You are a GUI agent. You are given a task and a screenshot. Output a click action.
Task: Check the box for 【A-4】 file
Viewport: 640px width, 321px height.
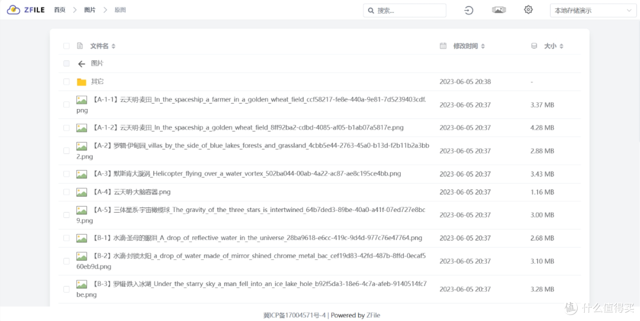(x=66, y=192)
